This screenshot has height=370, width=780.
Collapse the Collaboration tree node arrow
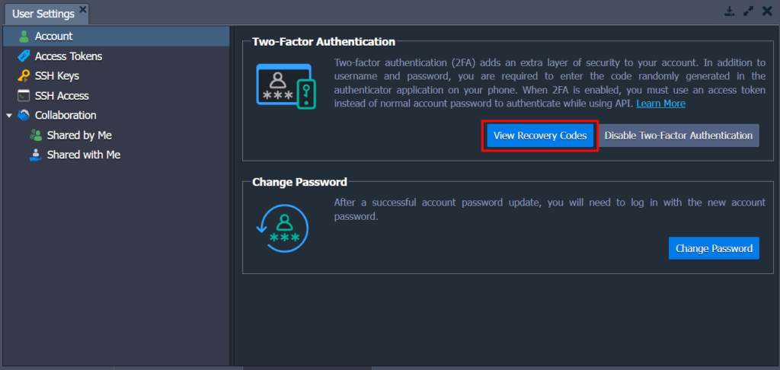pyautogui.click(x=9, y=116)
